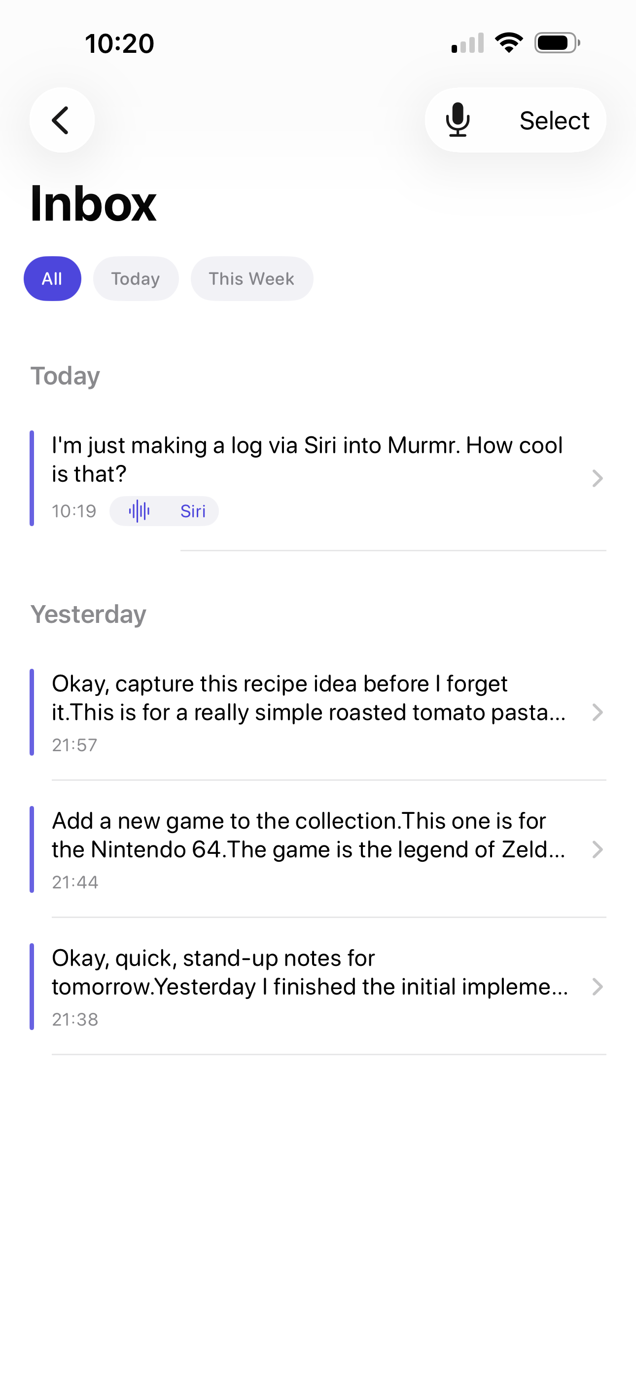Open chevron for Nintendo 64 game note
636x1380 pixels.
click(x=598, y=849)
